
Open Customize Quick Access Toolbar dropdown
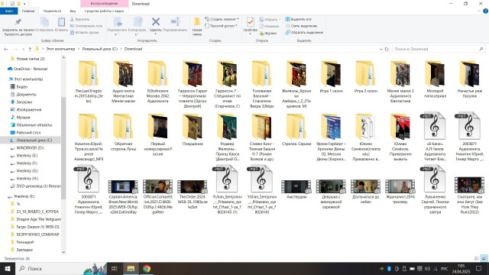pos(24,4)
